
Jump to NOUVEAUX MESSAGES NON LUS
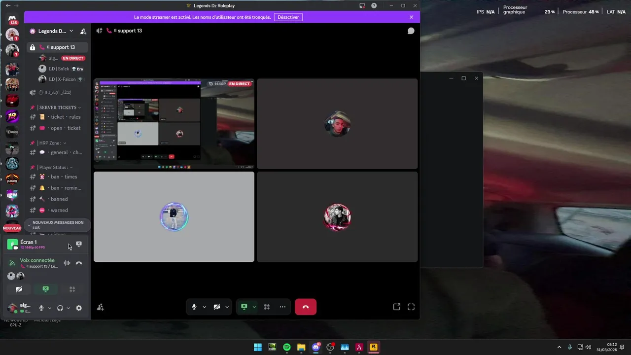click(58, 225)
